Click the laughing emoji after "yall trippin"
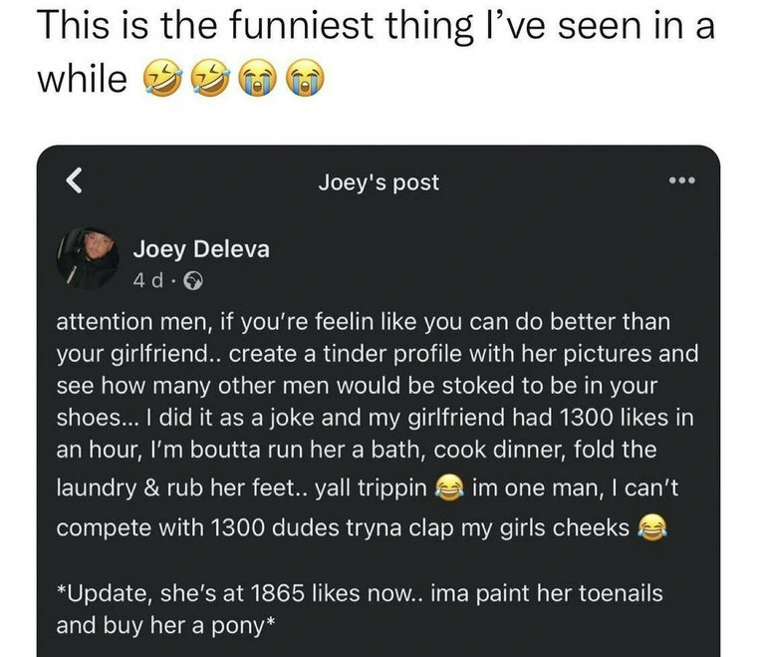This screenshot has height=657, width=757. point(450,490)
